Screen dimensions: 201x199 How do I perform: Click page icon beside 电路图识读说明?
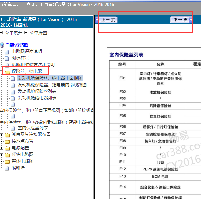(7, 52)
